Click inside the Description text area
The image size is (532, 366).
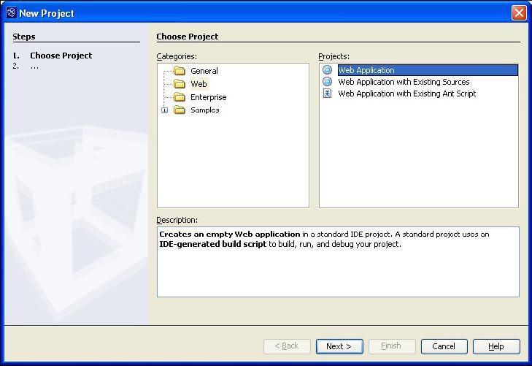click(338, 270)
